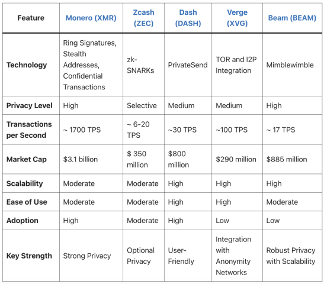Open the Verge (XVG) header link
The image size is (324, 284).
point(237,18)
